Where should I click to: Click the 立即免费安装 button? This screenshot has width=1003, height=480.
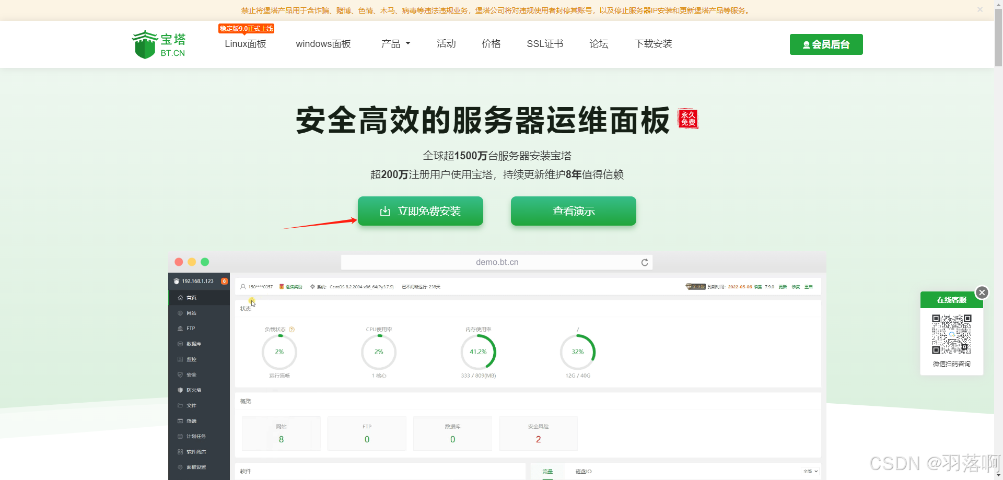click(x=421, y=211)
